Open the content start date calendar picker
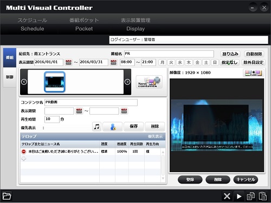The width and height of the screenshot is (271, 203). 79,111
